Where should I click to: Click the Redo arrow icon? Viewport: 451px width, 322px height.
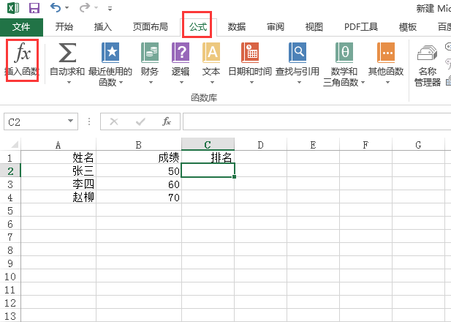tap(85, 7)
